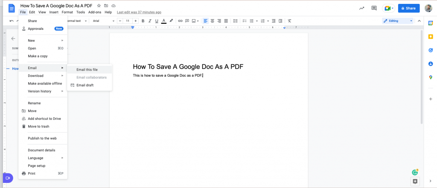Open Contacts side panel
Viewport: 437px width, 188px height.
coord(431,64)
